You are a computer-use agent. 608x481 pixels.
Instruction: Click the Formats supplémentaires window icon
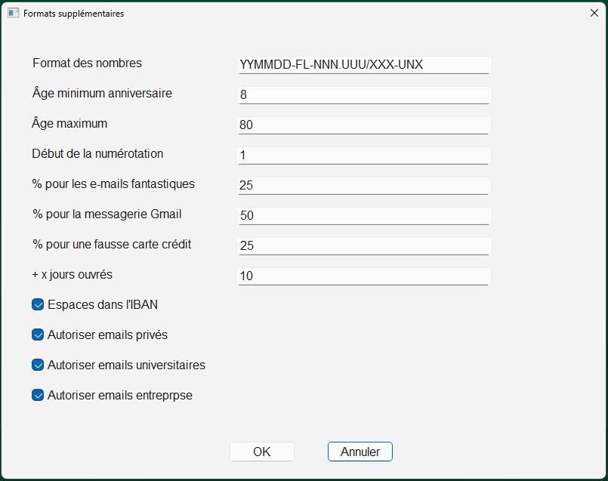pos(13,13)
